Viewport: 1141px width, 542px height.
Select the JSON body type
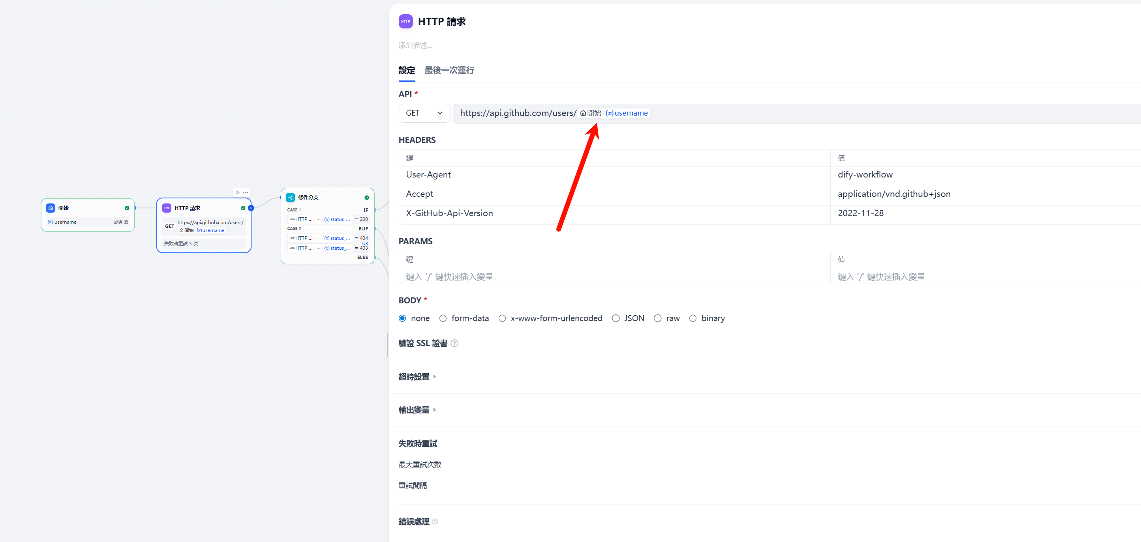click(616, 319)
